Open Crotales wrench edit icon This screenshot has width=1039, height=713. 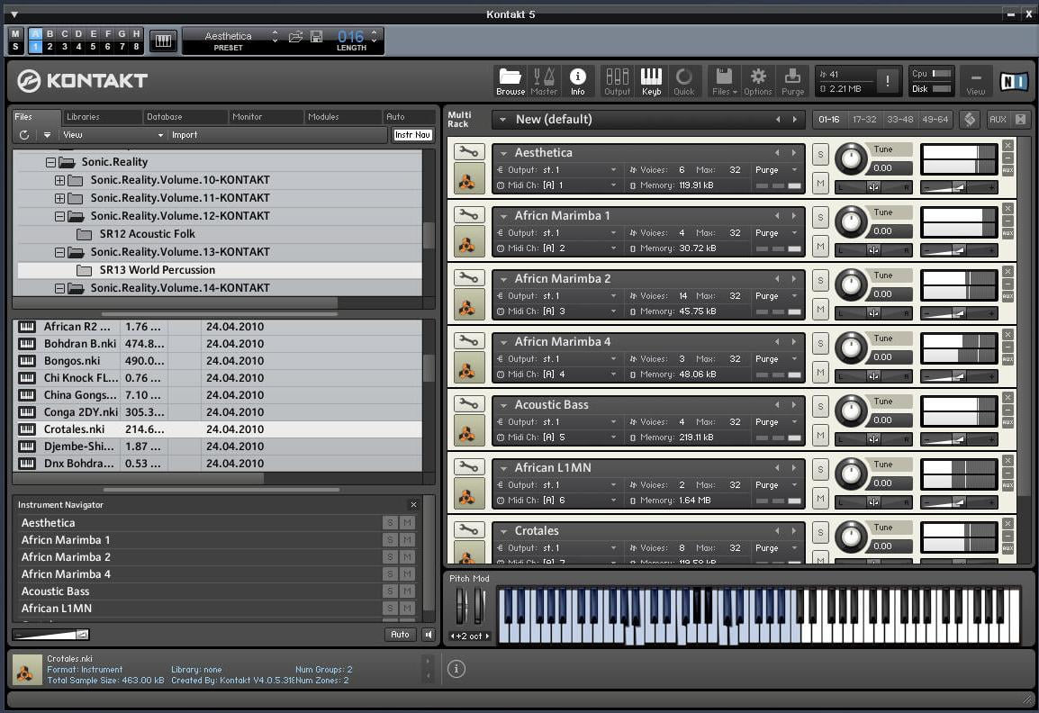coord(468,530)
